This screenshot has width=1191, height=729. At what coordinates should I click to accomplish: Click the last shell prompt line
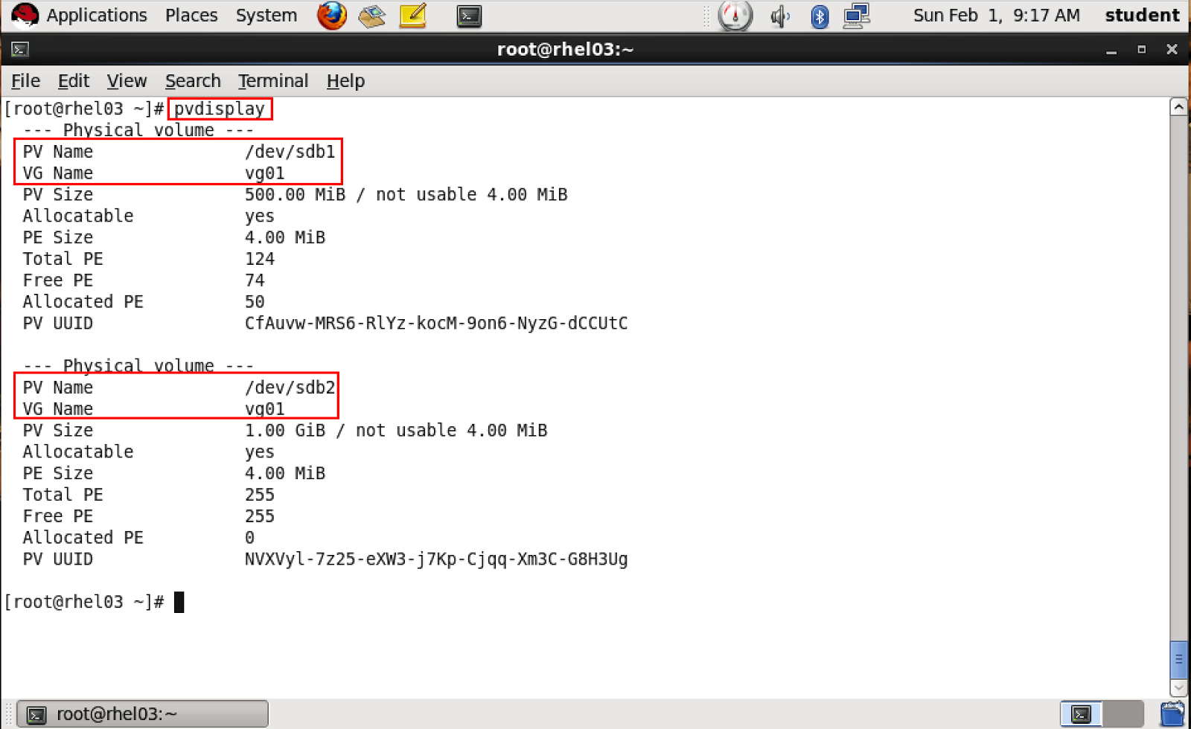coord(94,602)
